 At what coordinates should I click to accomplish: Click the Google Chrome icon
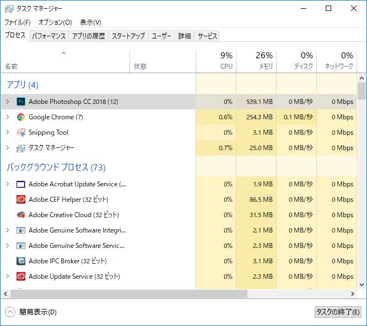click(x=21, y=117)
